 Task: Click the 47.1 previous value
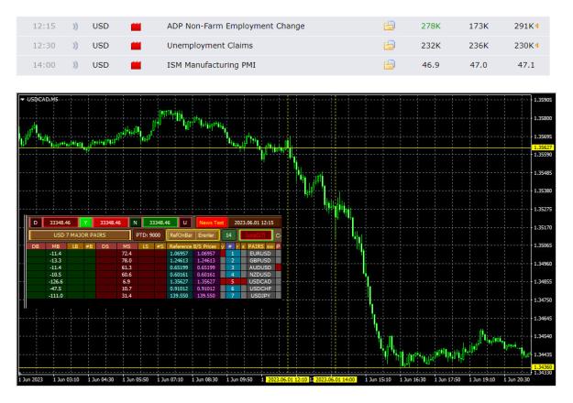526,65
